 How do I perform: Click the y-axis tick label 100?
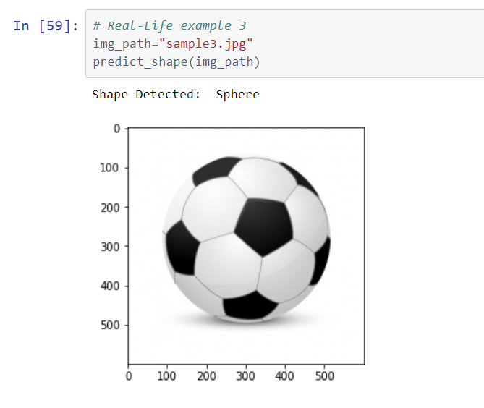point(109,168)
